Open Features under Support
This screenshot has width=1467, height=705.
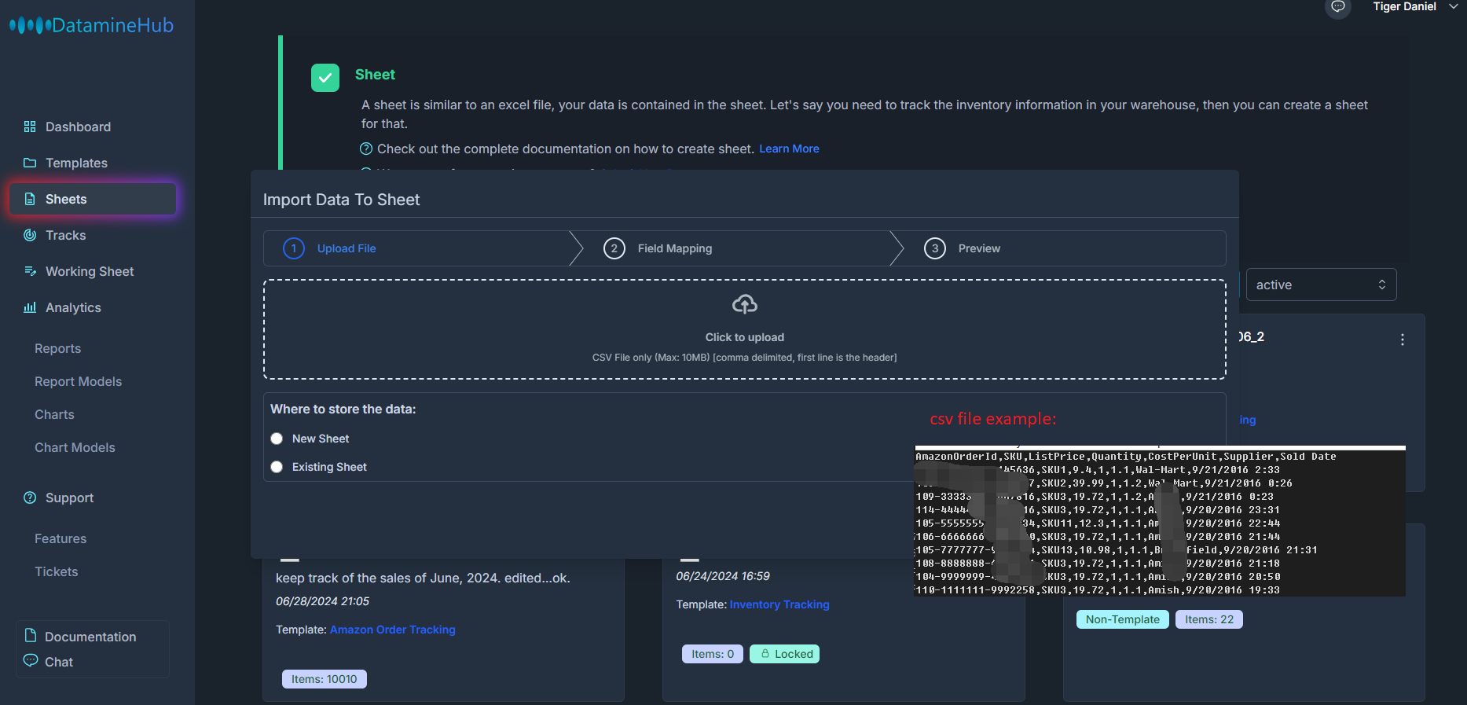61,538
